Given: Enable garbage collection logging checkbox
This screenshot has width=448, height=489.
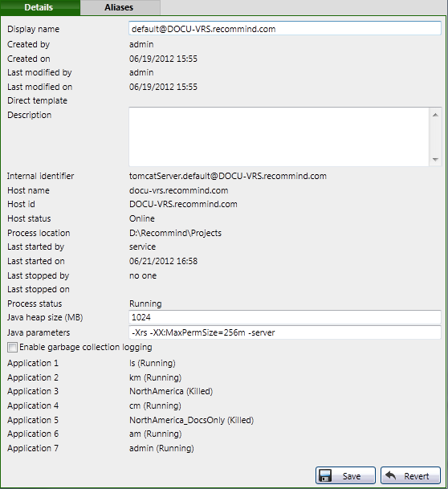Looking at the screenshot, I should 13,347.
